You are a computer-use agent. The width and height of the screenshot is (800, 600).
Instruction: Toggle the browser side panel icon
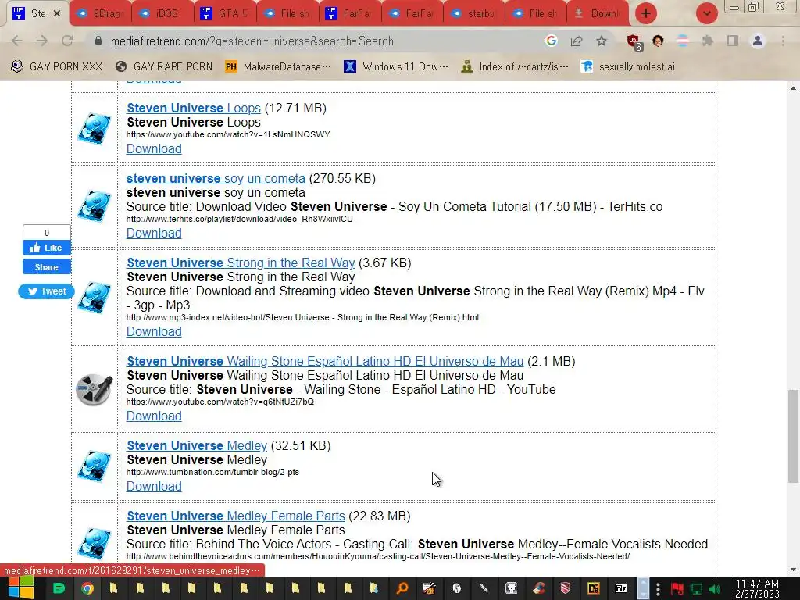[733, 41]
